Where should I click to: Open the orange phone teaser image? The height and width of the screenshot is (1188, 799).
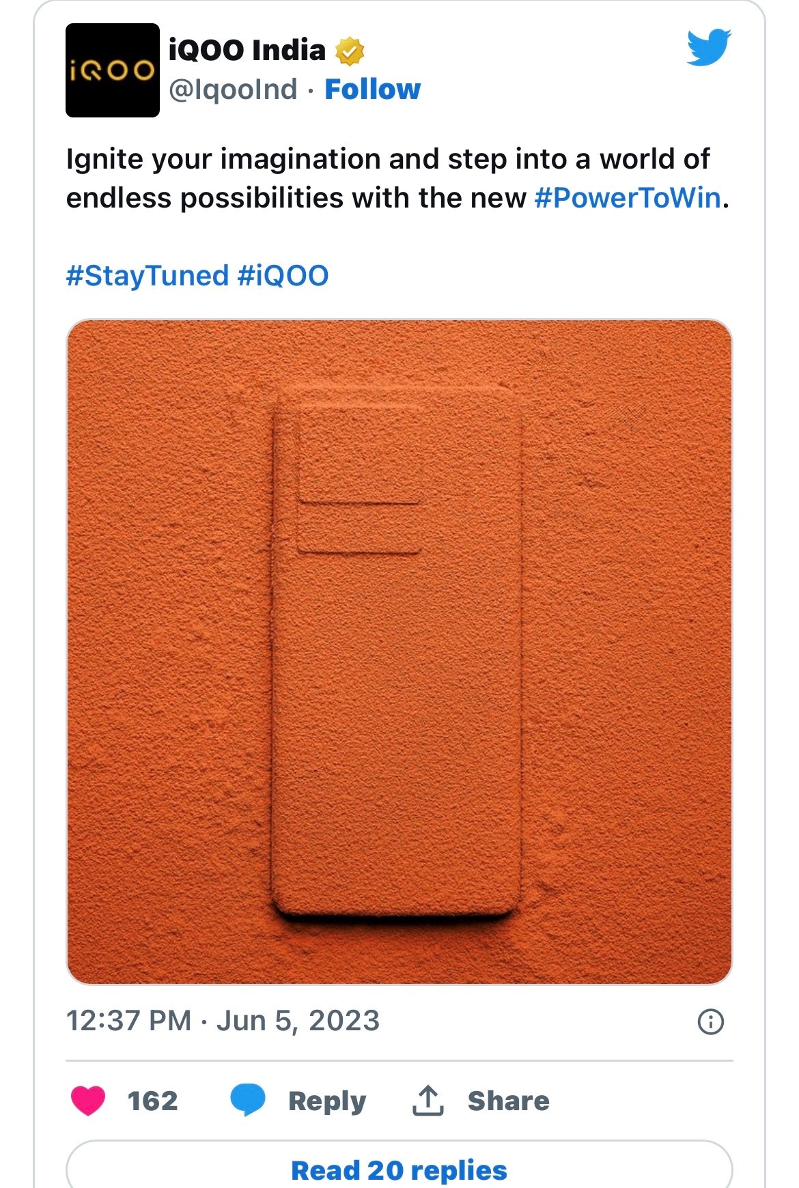[x=399, y=652]
